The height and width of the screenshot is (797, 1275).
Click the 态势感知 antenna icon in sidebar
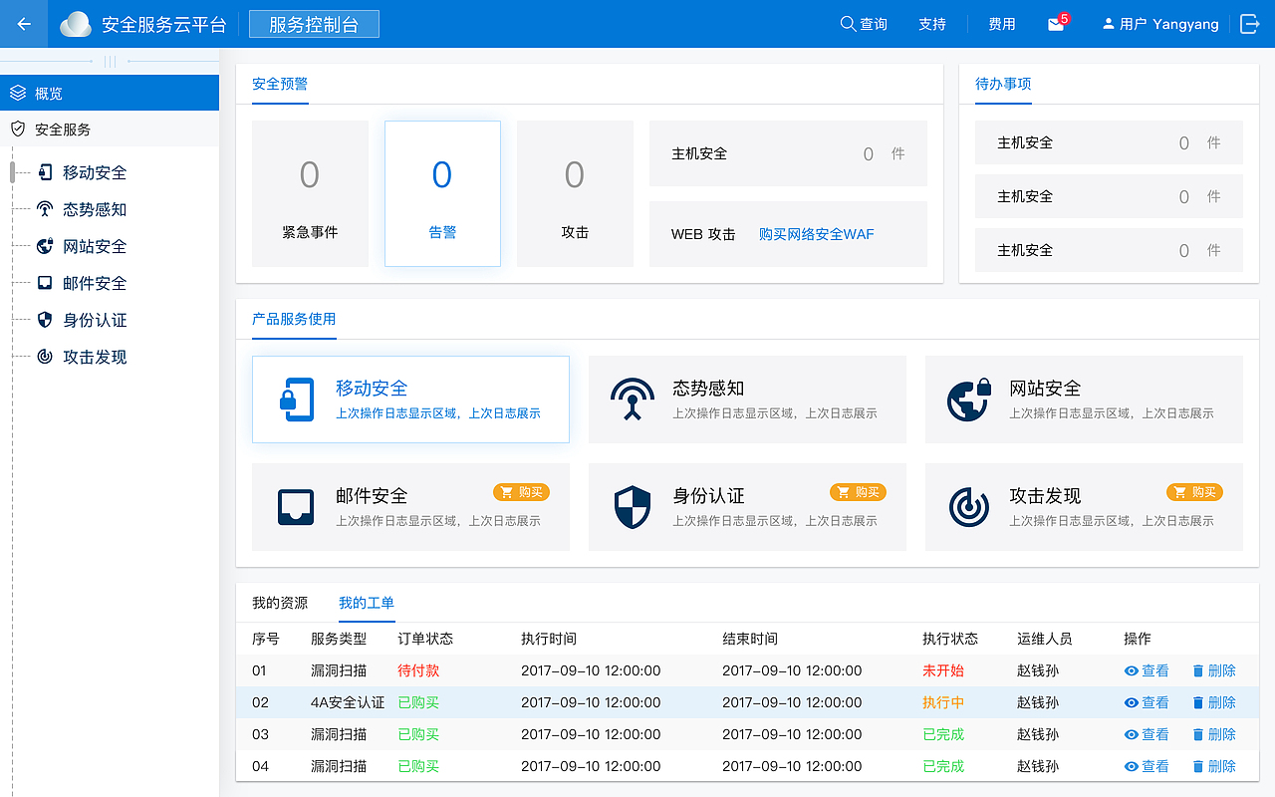[x=45, y=209]
